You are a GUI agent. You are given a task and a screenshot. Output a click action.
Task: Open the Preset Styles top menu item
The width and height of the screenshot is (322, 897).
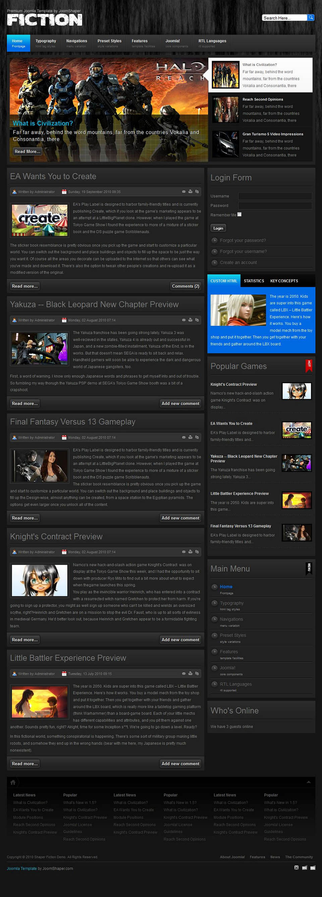[109, 43]
